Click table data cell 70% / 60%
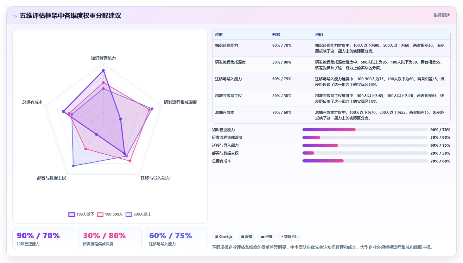Image resolution: width=463 pixels, height=263 pixels. pyautogui.click(x=282, y=113)
